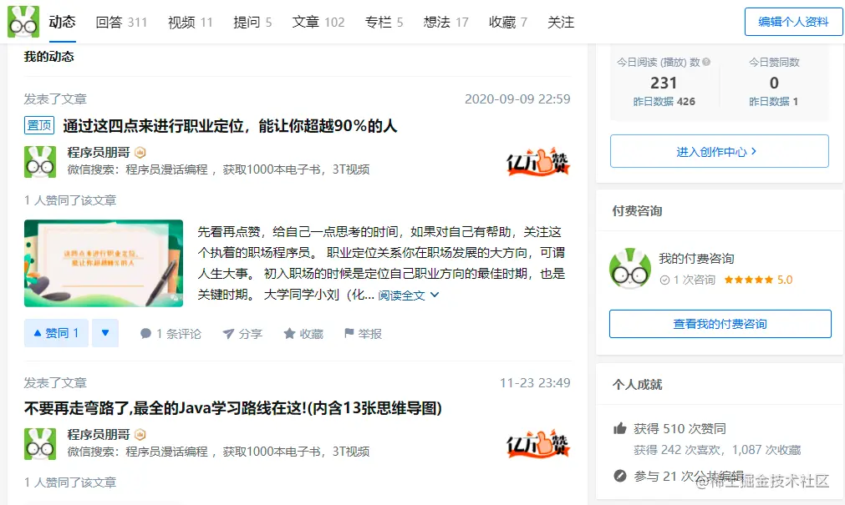The height and width of the screenshot is (505, 845).
Task: Toggle the 赞同 1 upvote button
Action: (55, 332)
